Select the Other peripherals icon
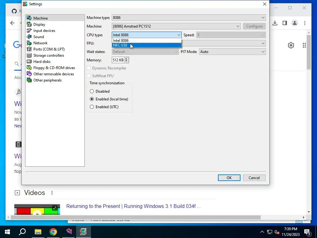 (29, 80)
